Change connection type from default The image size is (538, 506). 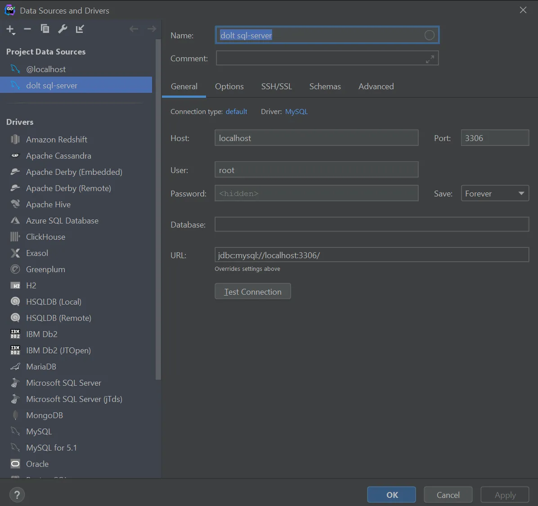click(236, 111)
